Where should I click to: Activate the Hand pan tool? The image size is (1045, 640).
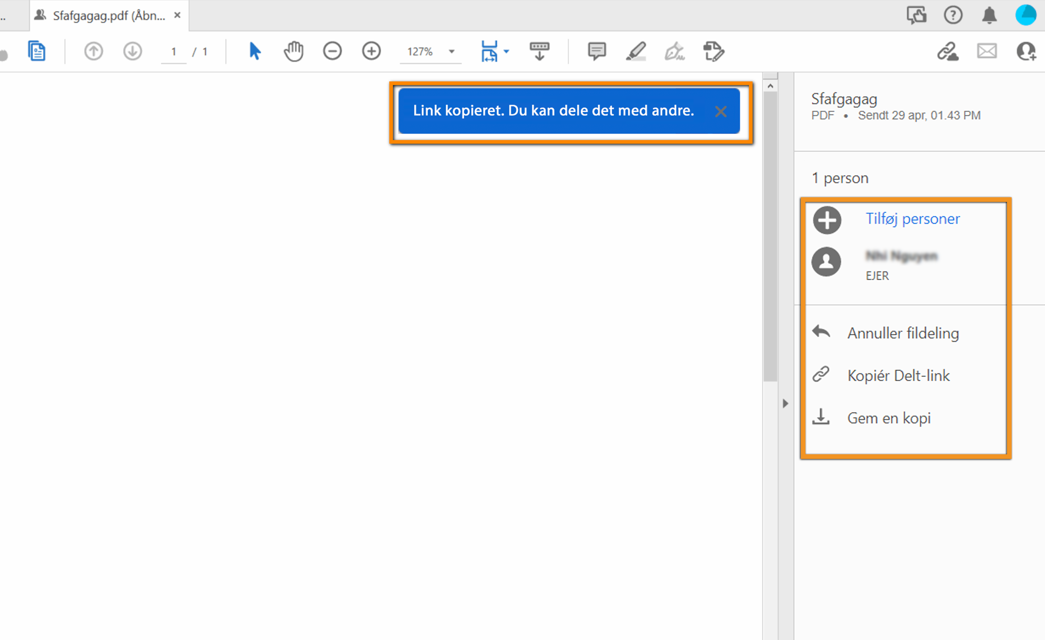(293, 51)
